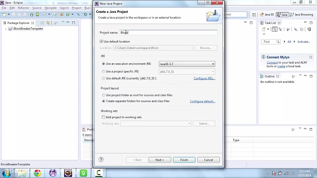317x178 pixels.
Task: Cancel the New Java Project dialog
Action: pyautogui.click(x=208, y=160)
